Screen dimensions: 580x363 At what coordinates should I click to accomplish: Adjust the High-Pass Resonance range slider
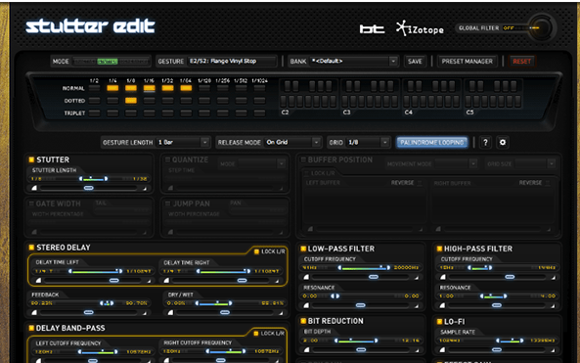(494, 296)
